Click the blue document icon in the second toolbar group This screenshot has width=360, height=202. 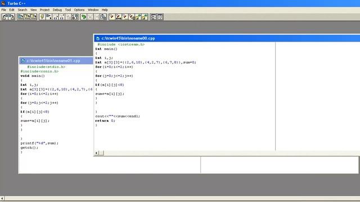pos(21,17)
